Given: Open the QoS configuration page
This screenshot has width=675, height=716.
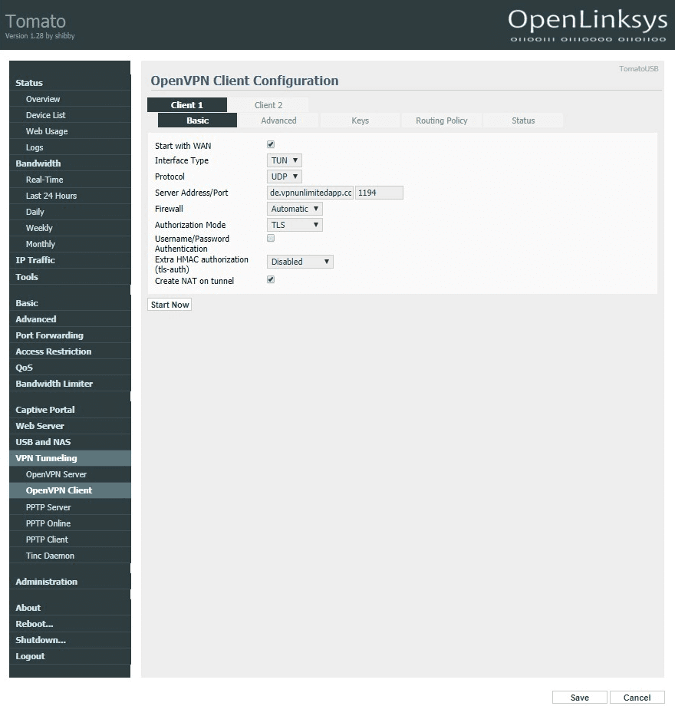Looking at the screenshot, I should tap(24, 367).
